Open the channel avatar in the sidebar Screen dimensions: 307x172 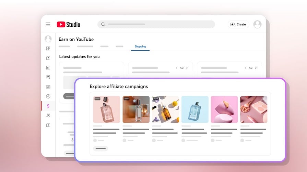tap(48, 39)
